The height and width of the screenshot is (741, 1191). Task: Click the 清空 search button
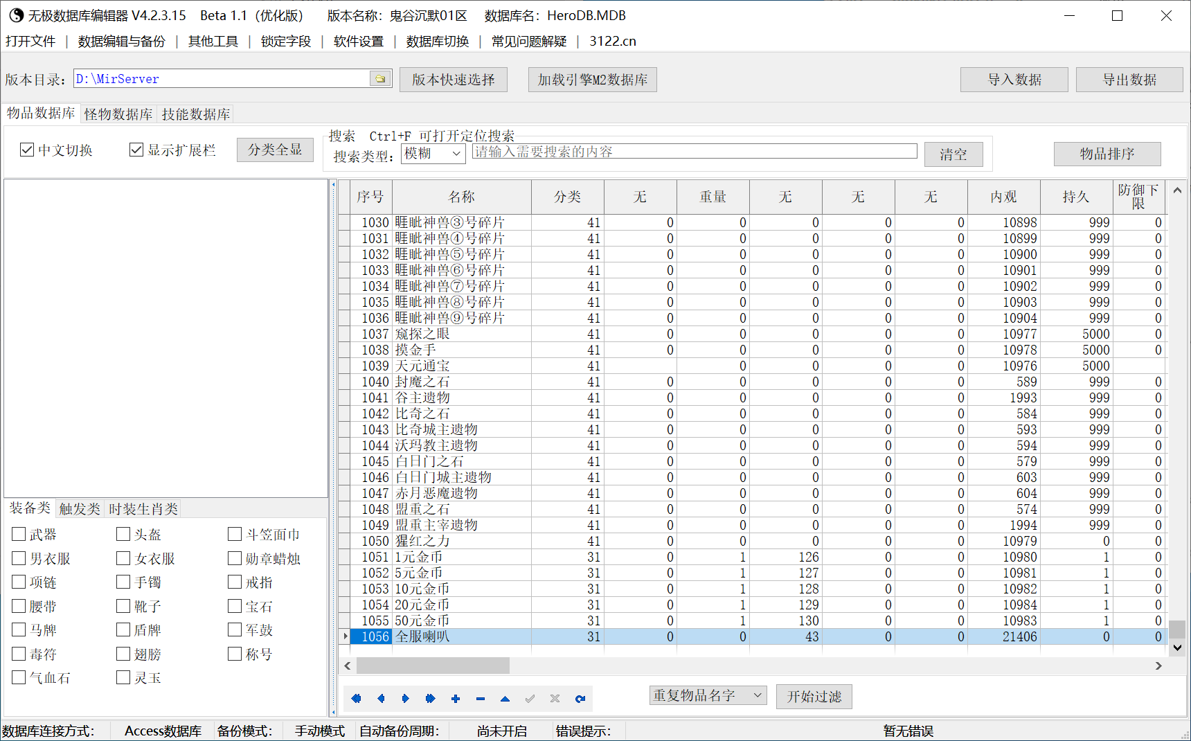click(953, 154)
